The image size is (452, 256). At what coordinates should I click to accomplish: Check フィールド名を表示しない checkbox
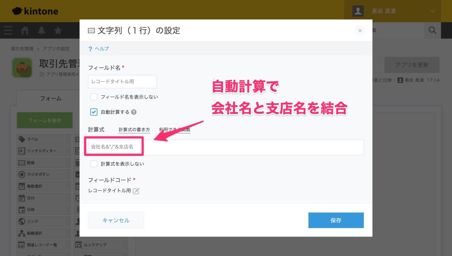94,97
